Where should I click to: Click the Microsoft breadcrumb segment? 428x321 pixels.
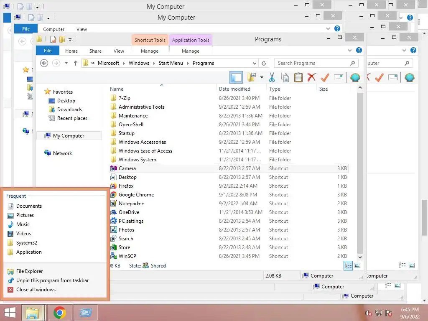click(108, 63)
